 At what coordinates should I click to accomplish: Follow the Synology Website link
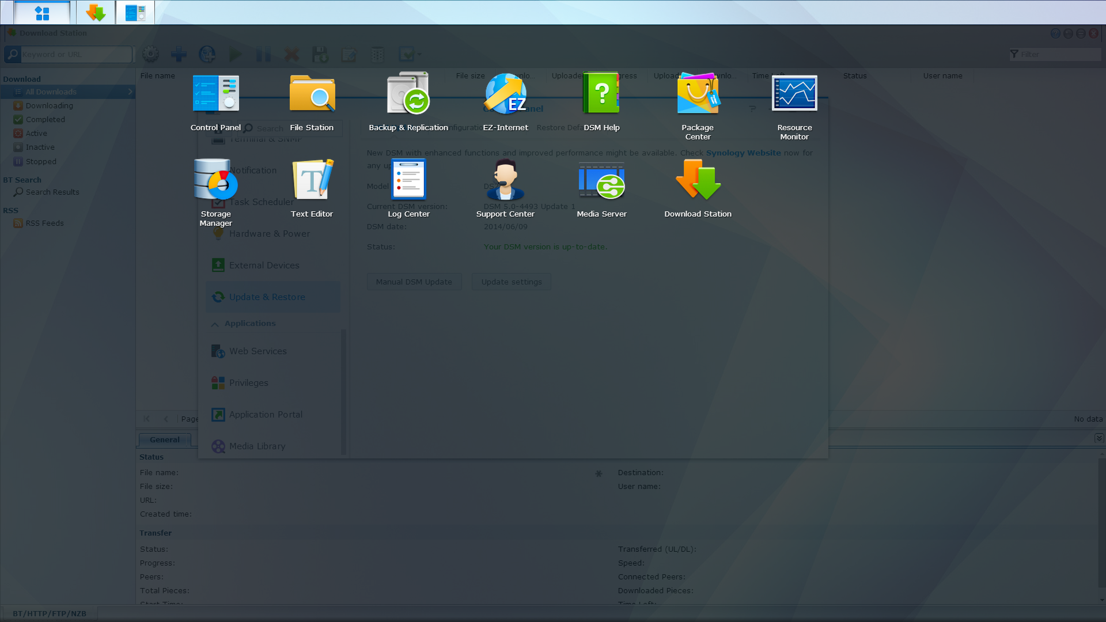(744, 153)
